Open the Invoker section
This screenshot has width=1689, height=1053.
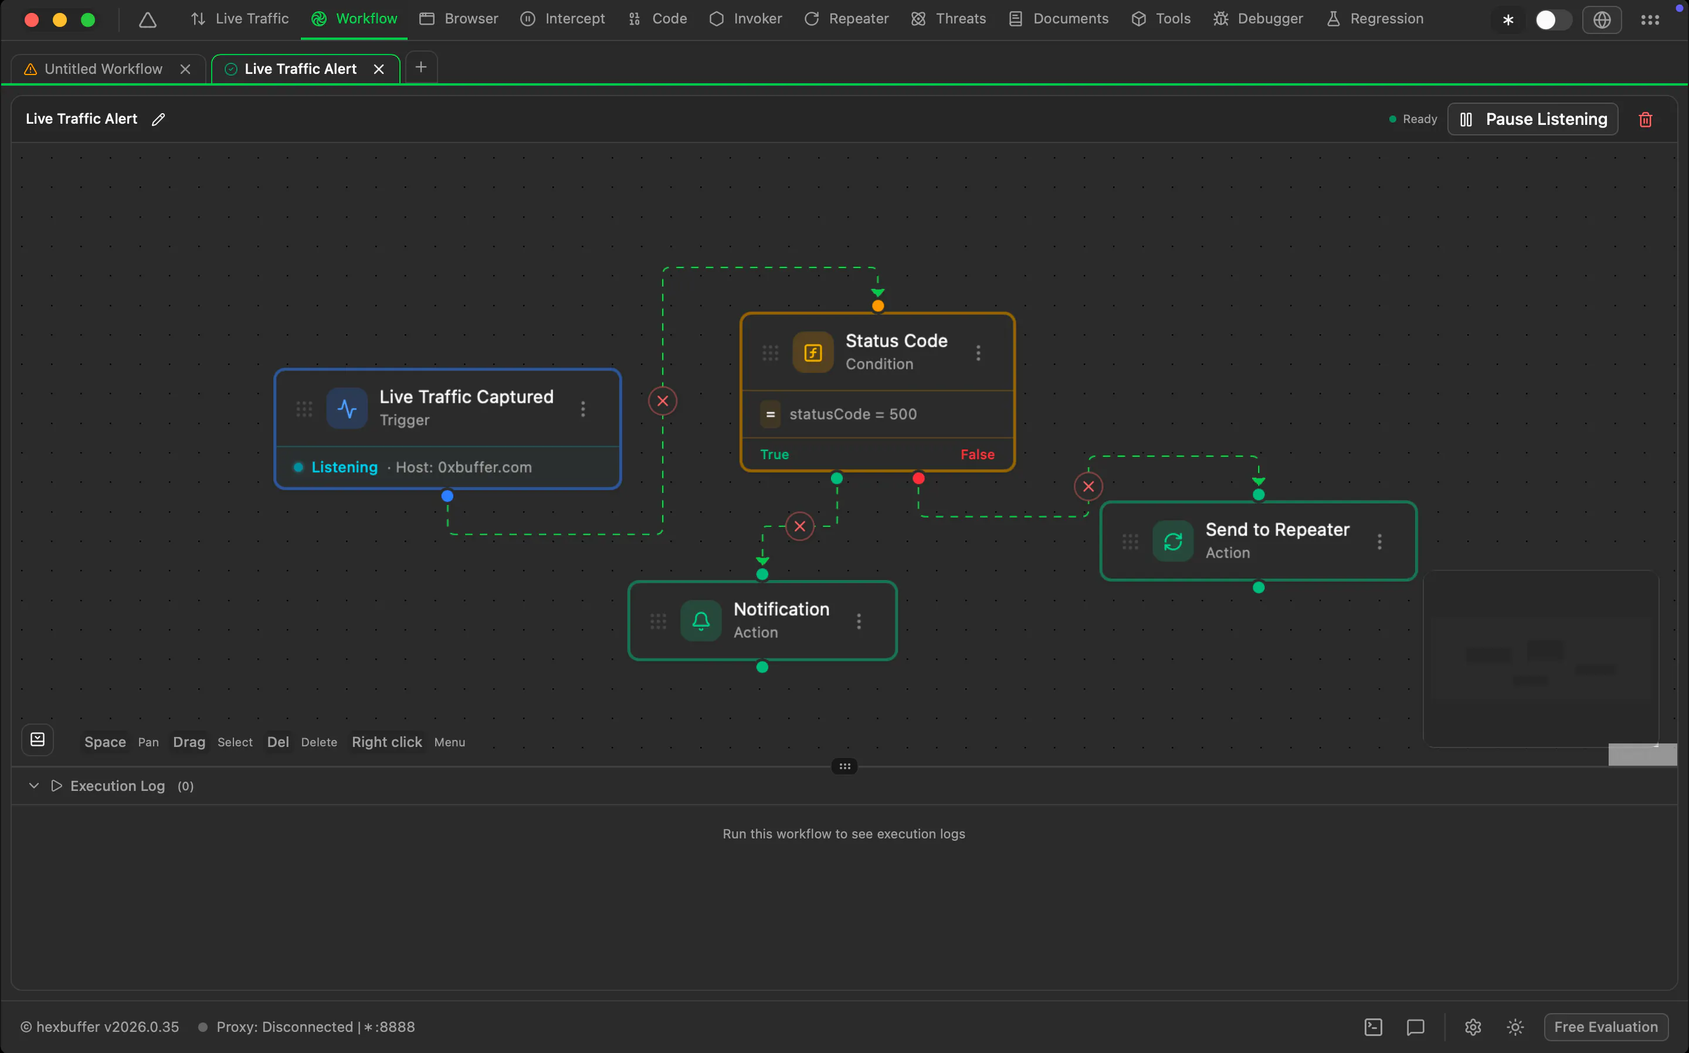coord(746,19)
